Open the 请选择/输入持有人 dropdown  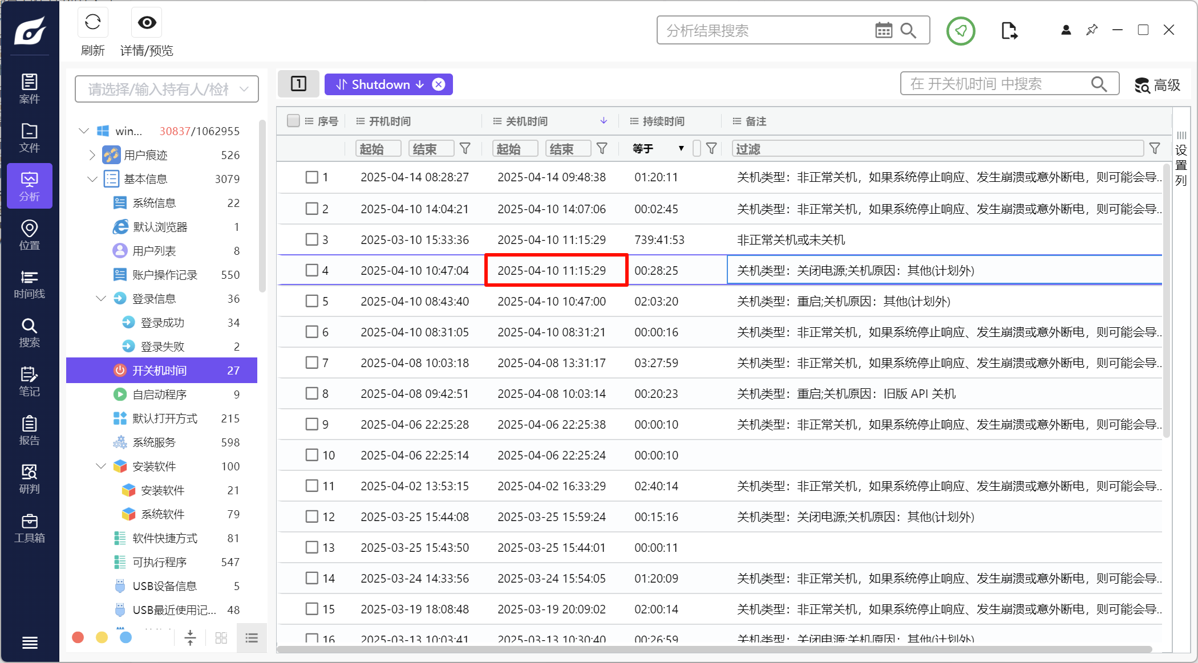(167, 89)
